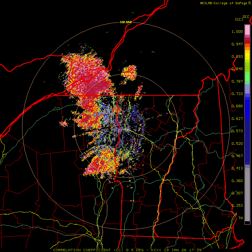The image size is (252, 252).
Task: Click the 0.467 value on color scale
Action: [237, 156]
